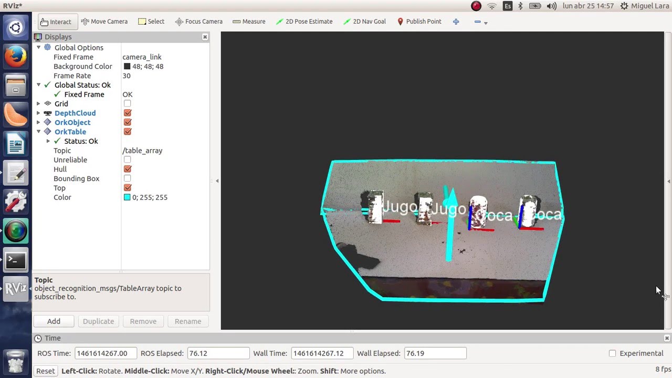
Task: Collapse the Global Options tree
Action: (38, 47)
